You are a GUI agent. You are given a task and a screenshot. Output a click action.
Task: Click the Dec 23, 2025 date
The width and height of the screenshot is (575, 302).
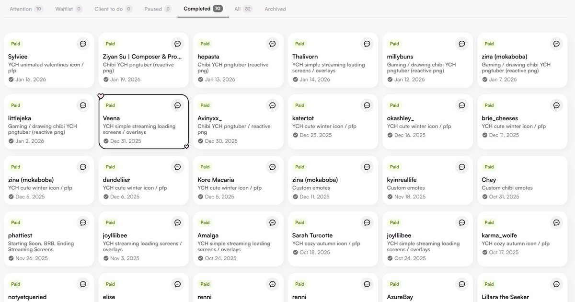click(316, 135)
